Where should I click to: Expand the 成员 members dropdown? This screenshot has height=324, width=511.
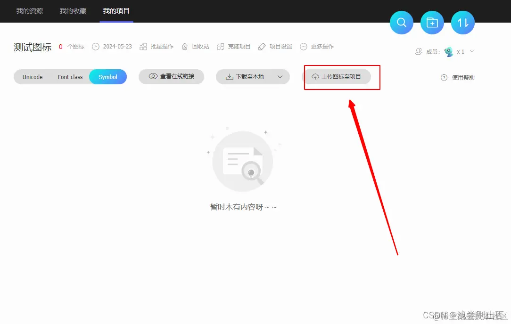[x=471, y=52]
